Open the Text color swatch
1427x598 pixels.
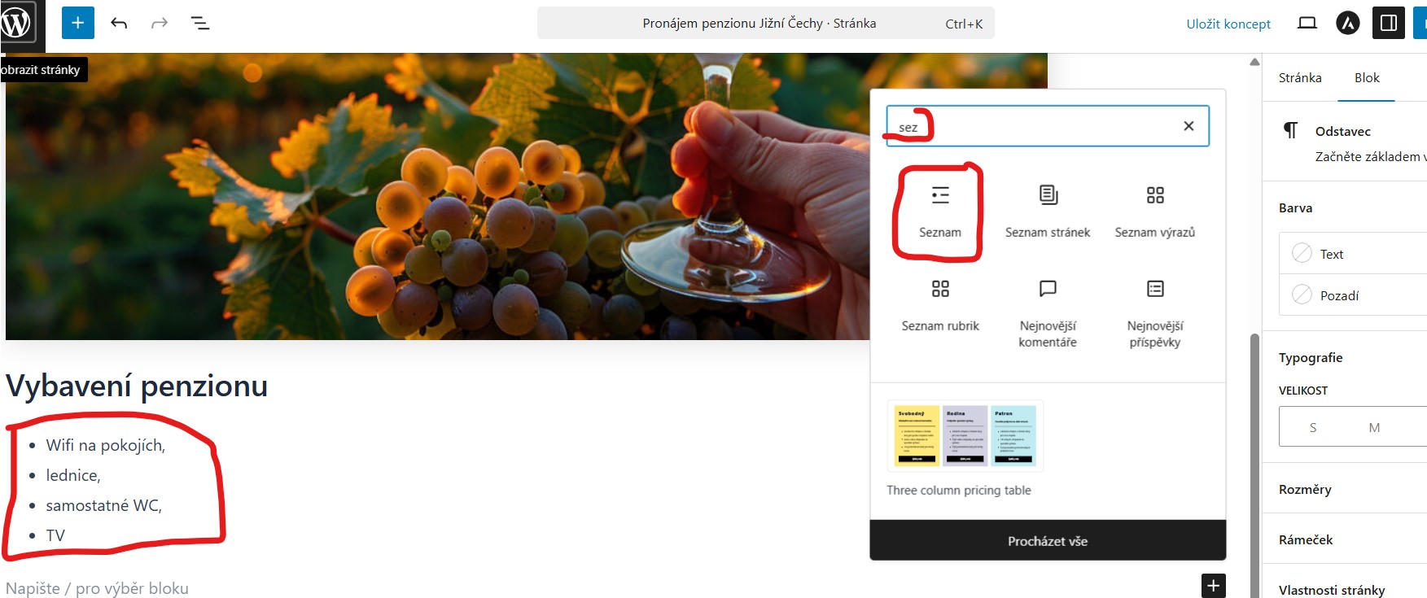[x=1332, y=254]
